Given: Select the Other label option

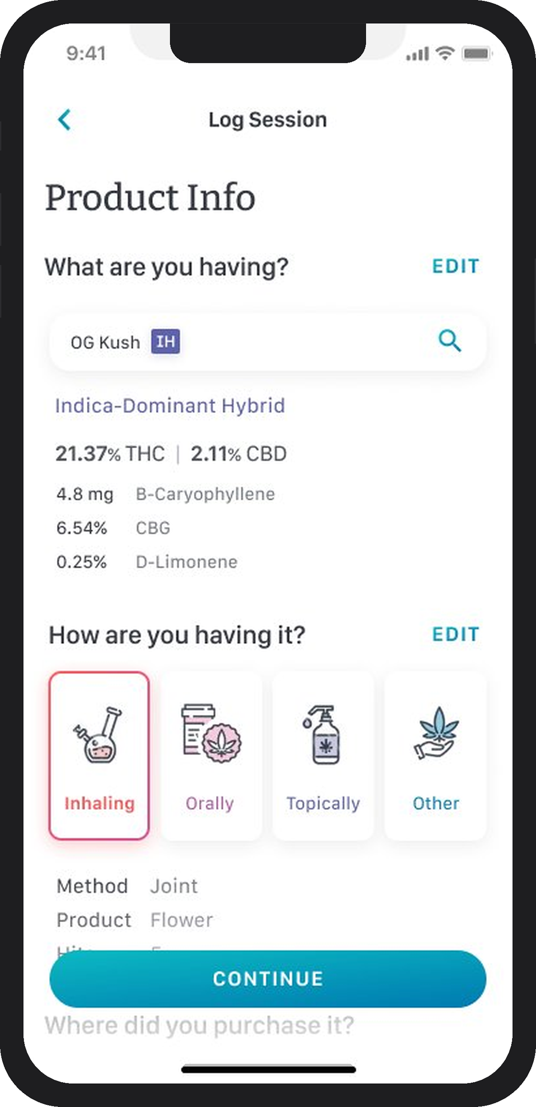Looking at the screenshot, I should [436, 803].
